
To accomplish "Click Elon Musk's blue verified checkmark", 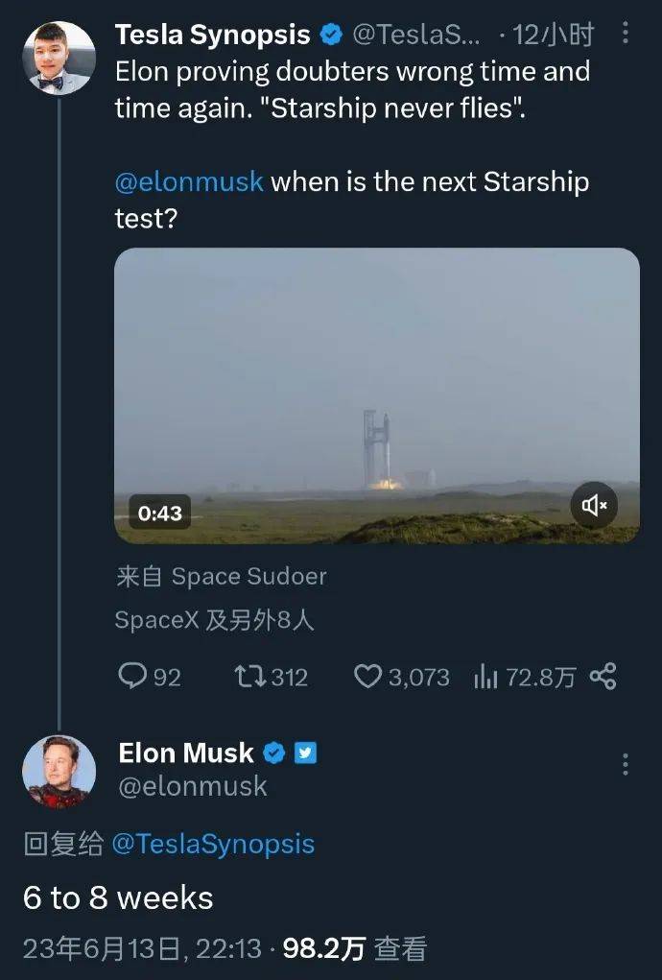I will point(274,753).
